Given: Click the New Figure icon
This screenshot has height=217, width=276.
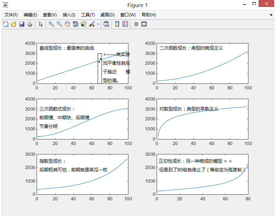Looking at the screenshot, I should (x=6, y=24).
